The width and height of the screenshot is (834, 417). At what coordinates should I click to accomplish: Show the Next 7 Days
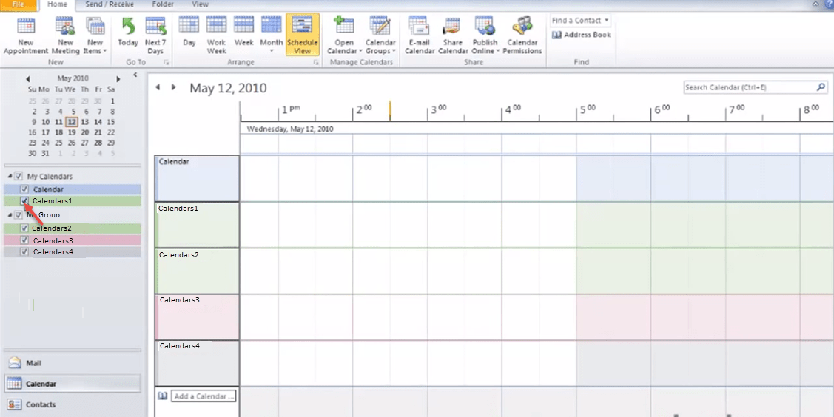pyautogui.click(x=155, y=35)
